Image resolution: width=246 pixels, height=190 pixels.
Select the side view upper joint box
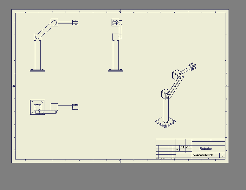click(x=115, y=23)
